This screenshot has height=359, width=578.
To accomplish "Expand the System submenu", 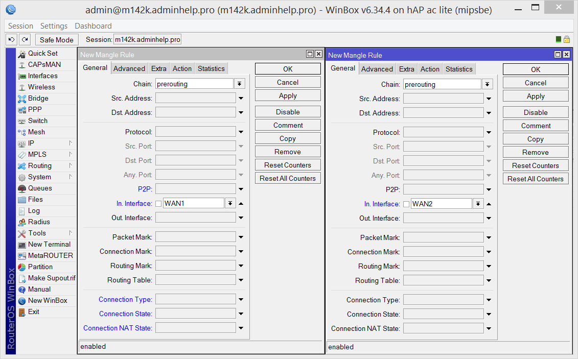I will (71, 177).
